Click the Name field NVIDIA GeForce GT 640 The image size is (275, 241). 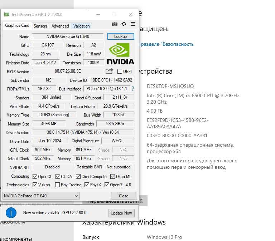coord(68,36)
